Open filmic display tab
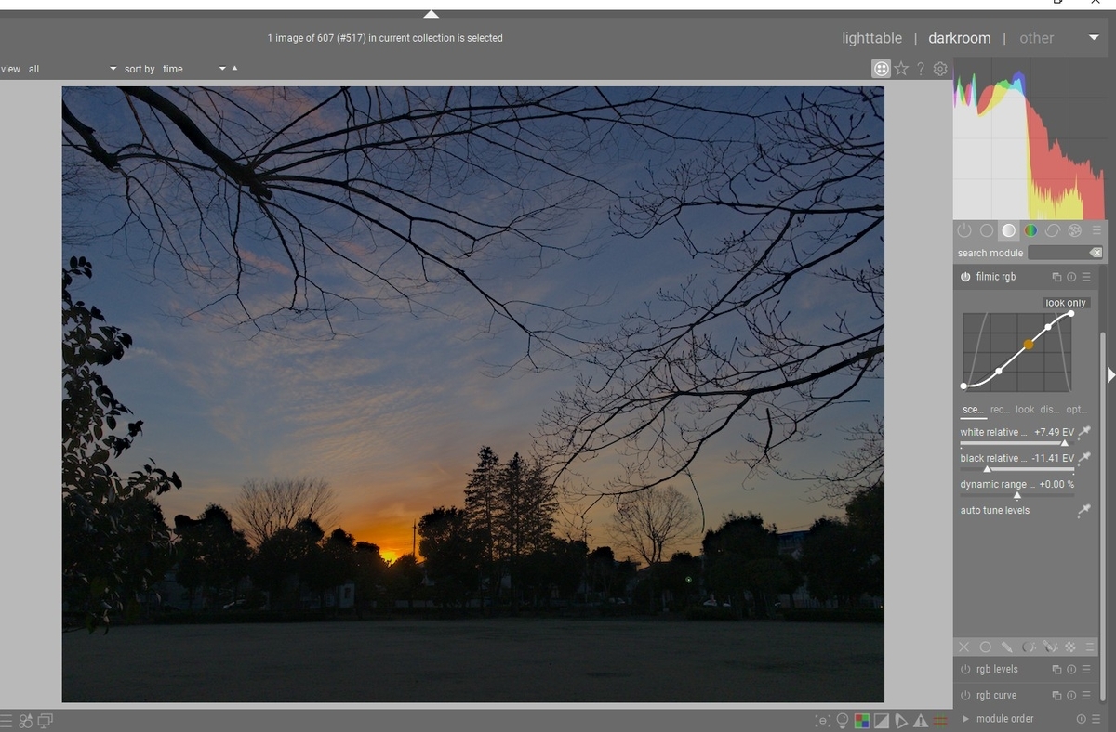1116x732 pixels. point(1050,410)
